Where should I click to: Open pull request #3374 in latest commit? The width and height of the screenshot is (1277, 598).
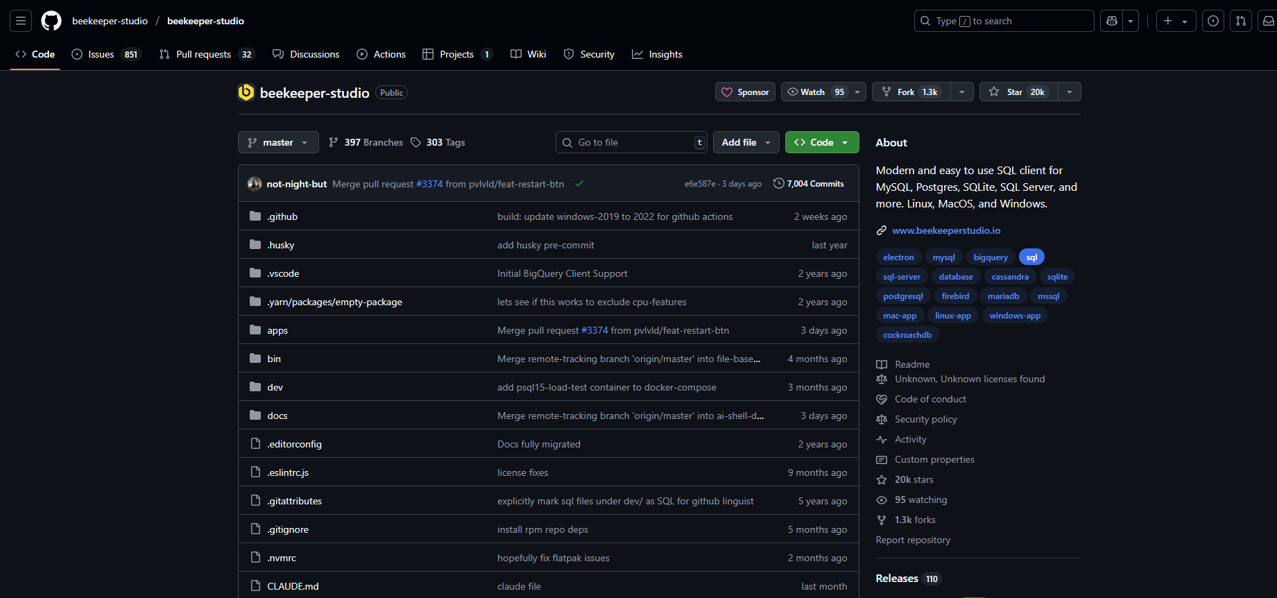pyautogui.click(x=429, y=184)
